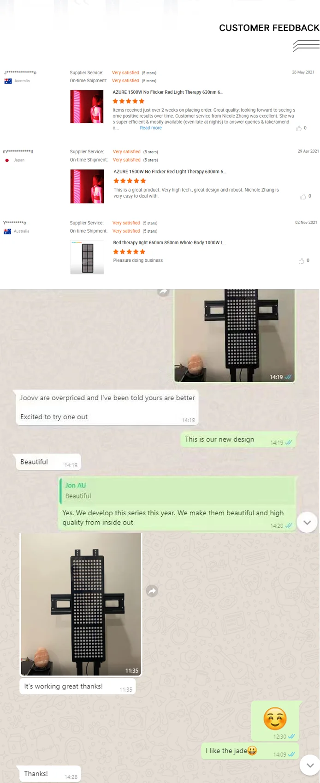Open the received panel photo at 11:35
This screenshot has width=320, height=783.
(81, 604)
